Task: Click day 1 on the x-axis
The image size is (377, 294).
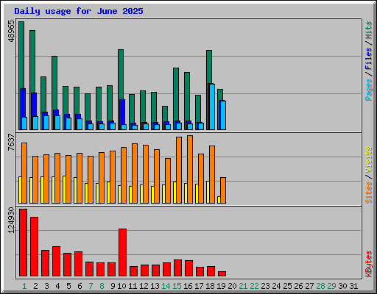Action: [x=24, y=286]
